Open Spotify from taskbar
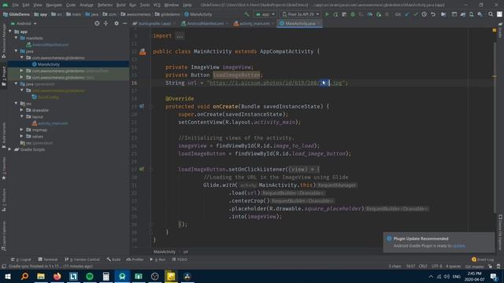The height and width of the screenshot is (283, 504). tap(90, 276)
